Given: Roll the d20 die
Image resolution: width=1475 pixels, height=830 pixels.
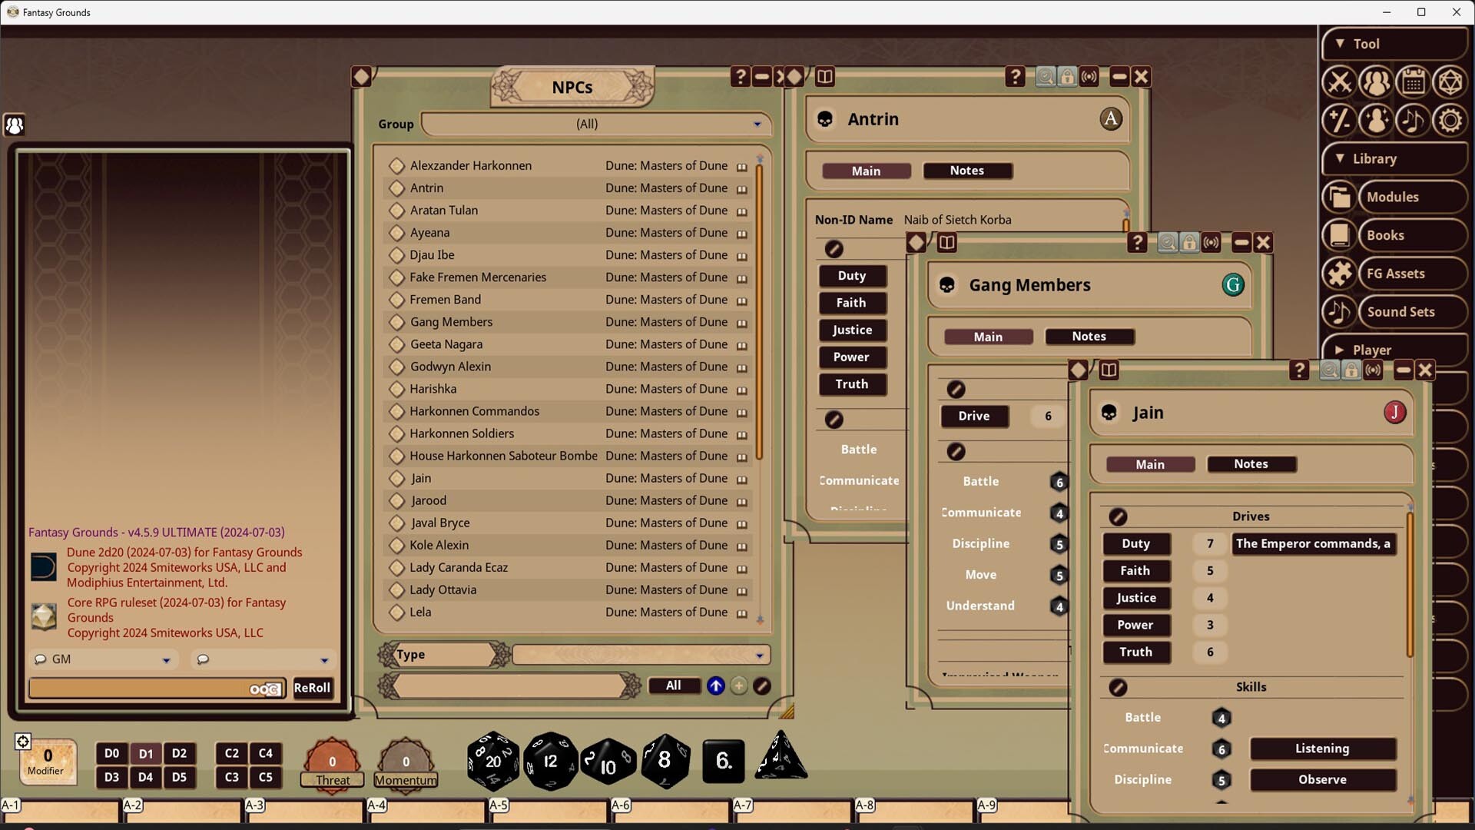Looking at the screenshot, I should tap(492, 761).
